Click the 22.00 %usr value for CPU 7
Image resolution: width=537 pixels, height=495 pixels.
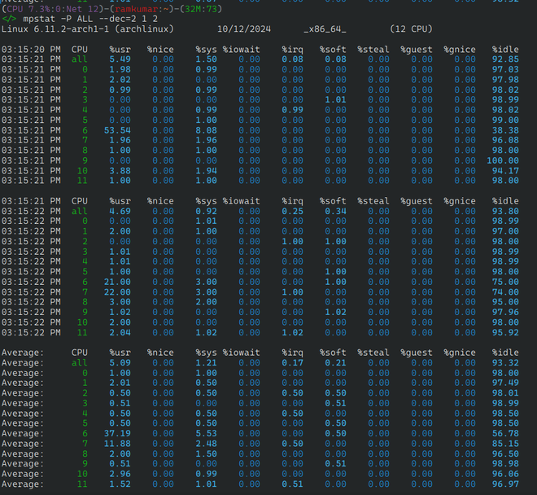click(116, 291)
